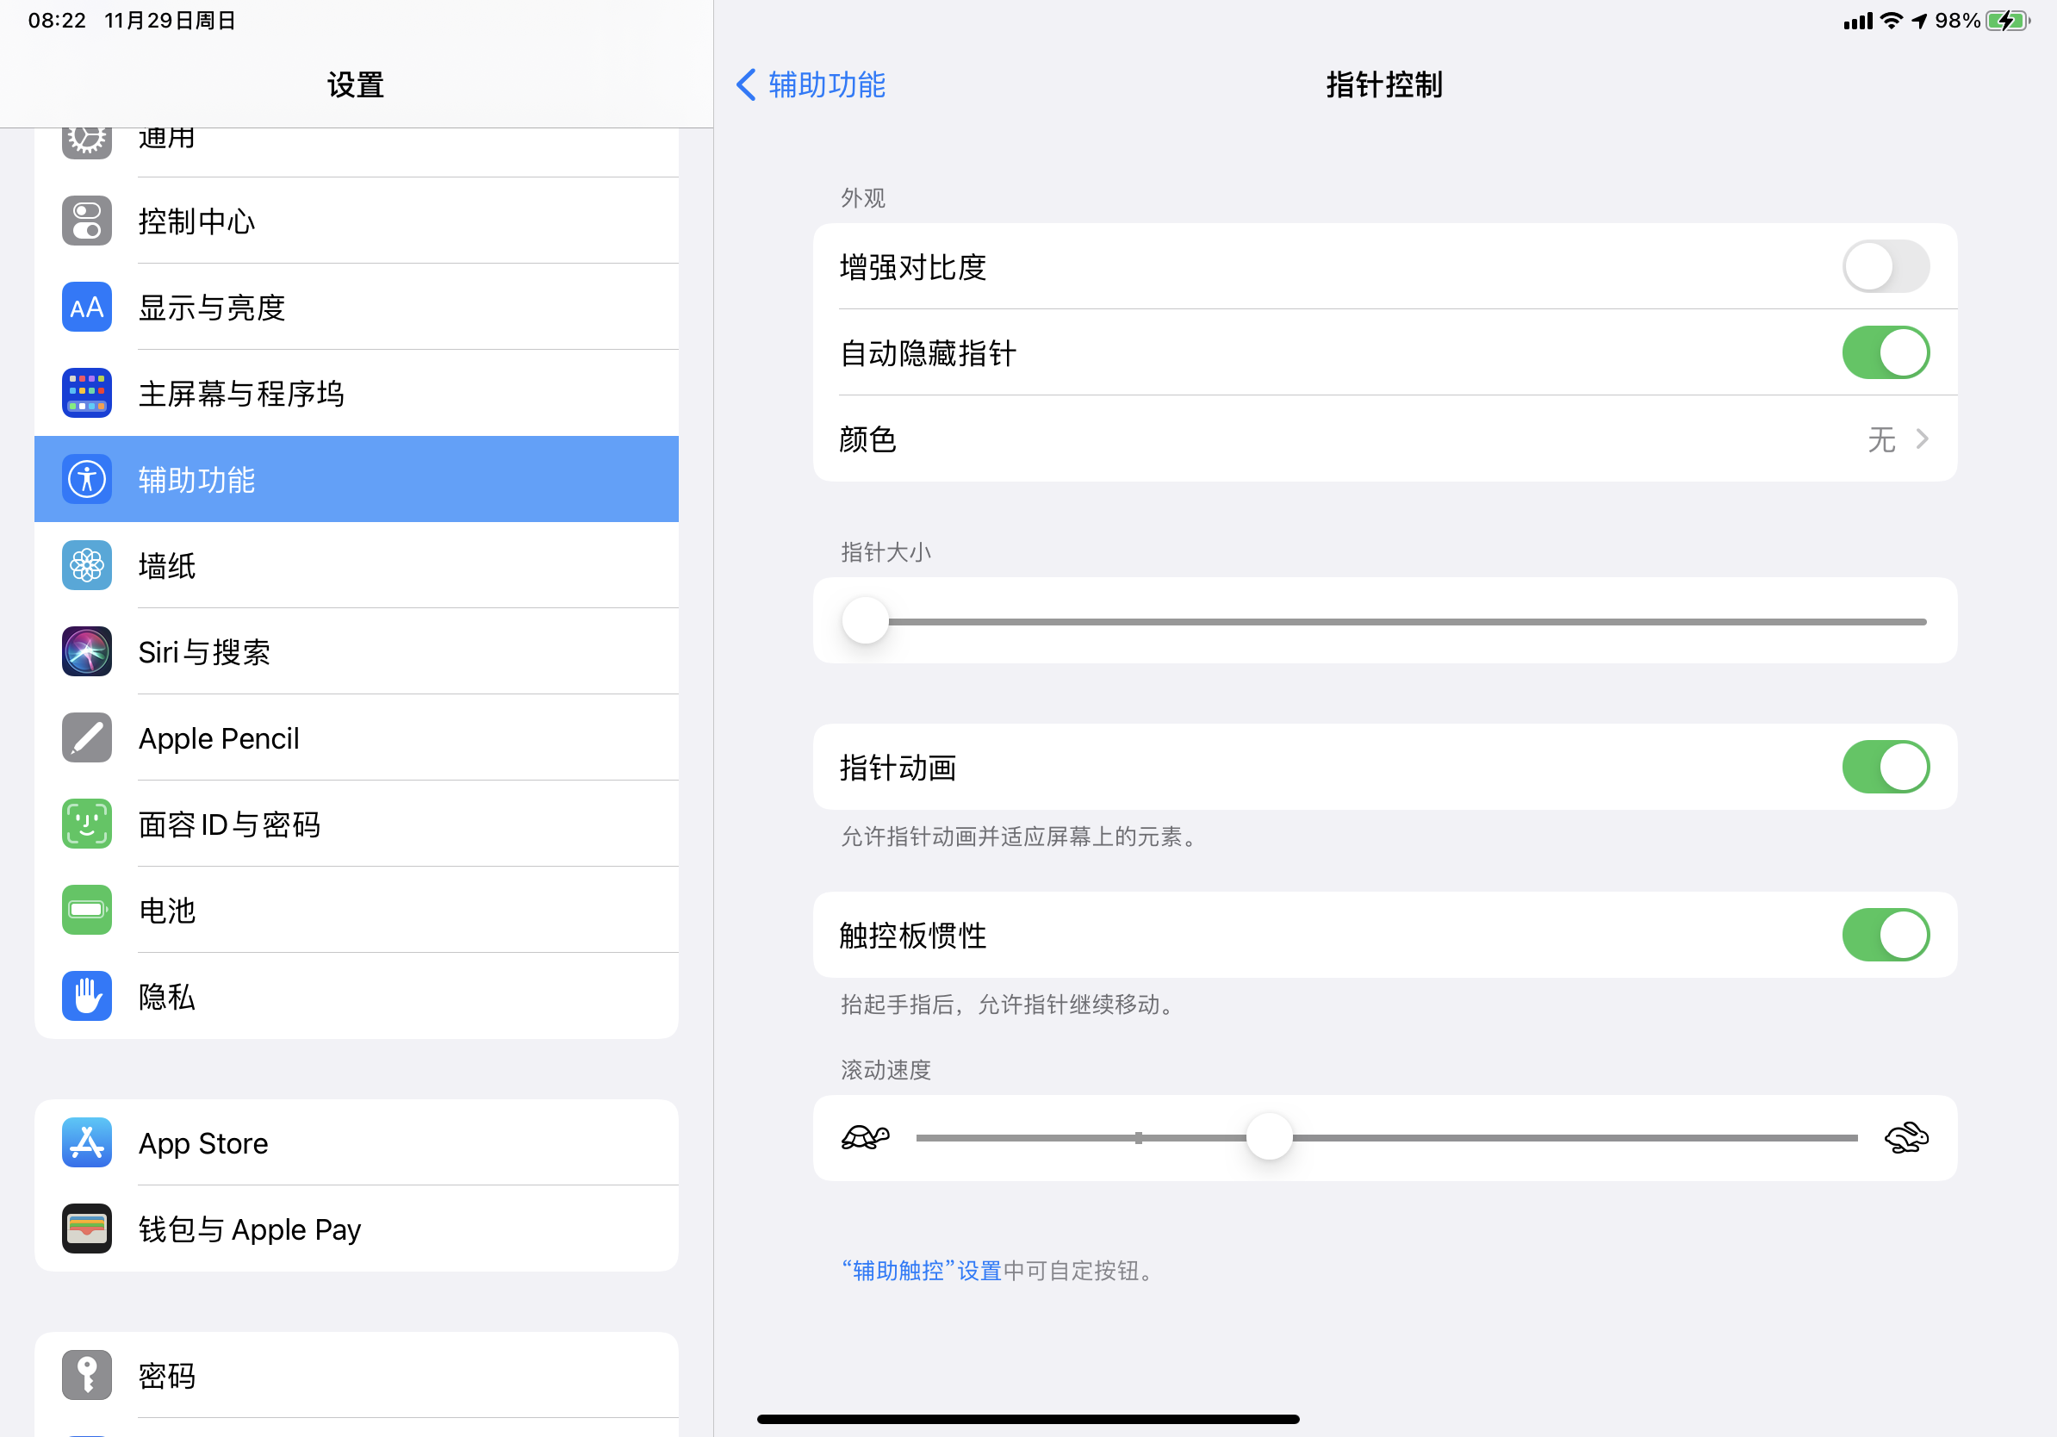Go back to 辅助功能 page
This screenshot has height=1437, width=2057.
(810, 85)
